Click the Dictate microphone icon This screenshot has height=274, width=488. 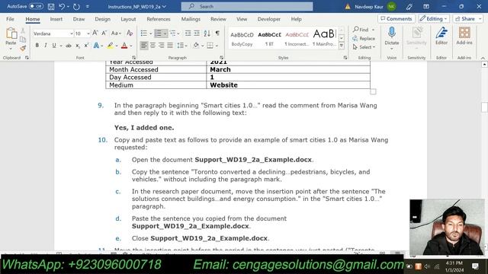click(391, 33)
